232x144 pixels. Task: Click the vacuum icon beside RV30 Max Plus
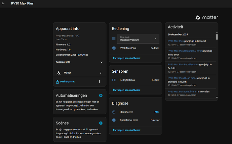coord(114,48)
